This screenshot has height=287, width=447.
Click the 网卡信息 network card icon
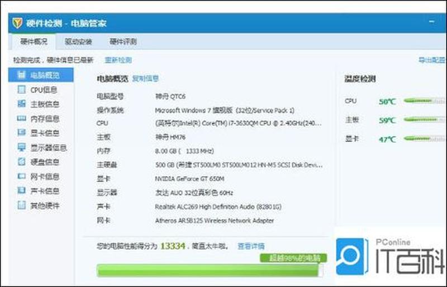(21, 176)
